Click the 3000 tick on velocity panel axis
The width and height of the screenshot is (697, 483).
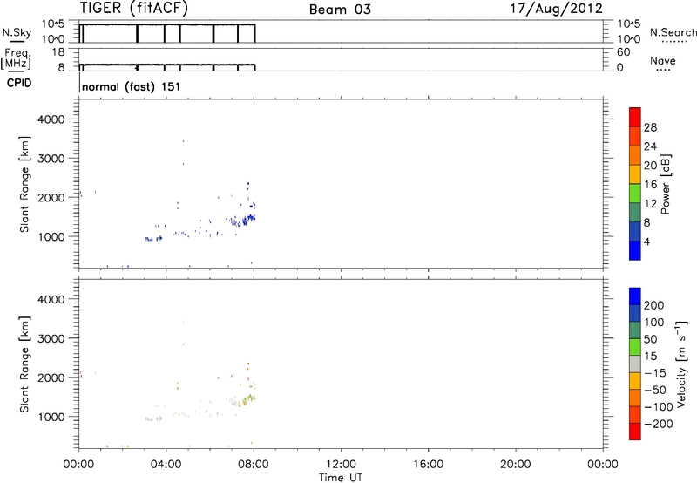[51, 338]
